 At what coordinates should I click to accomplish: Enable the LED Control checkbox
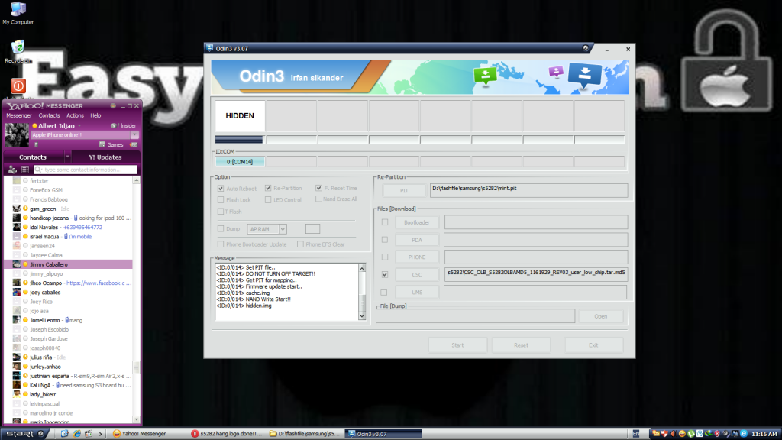[x=268, y=199]
